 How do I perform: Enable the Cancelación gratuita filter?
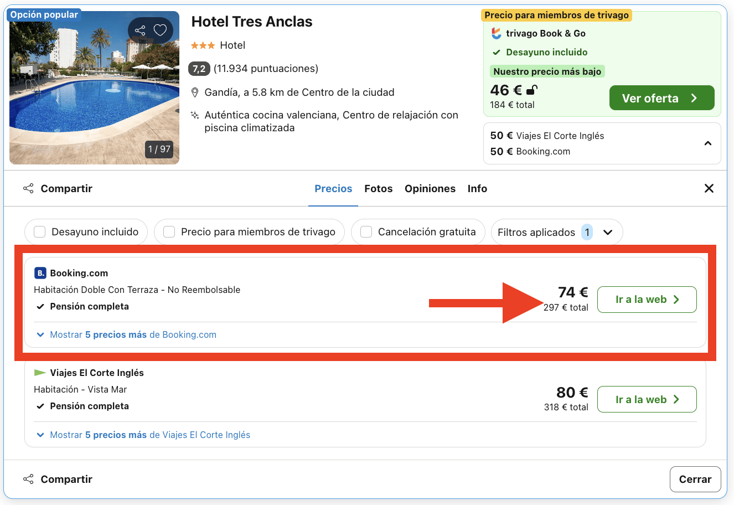(x=366, y=231)
